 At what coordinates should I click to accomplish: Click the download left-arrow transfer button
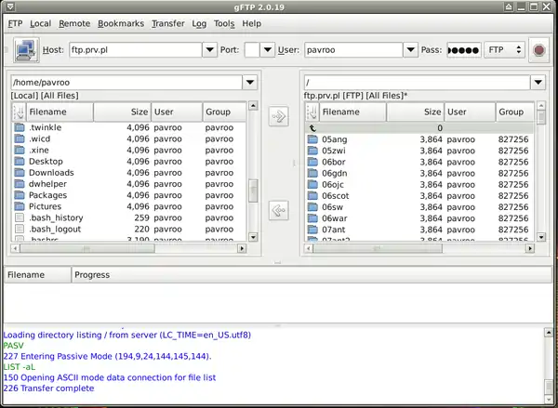point(277,211)
